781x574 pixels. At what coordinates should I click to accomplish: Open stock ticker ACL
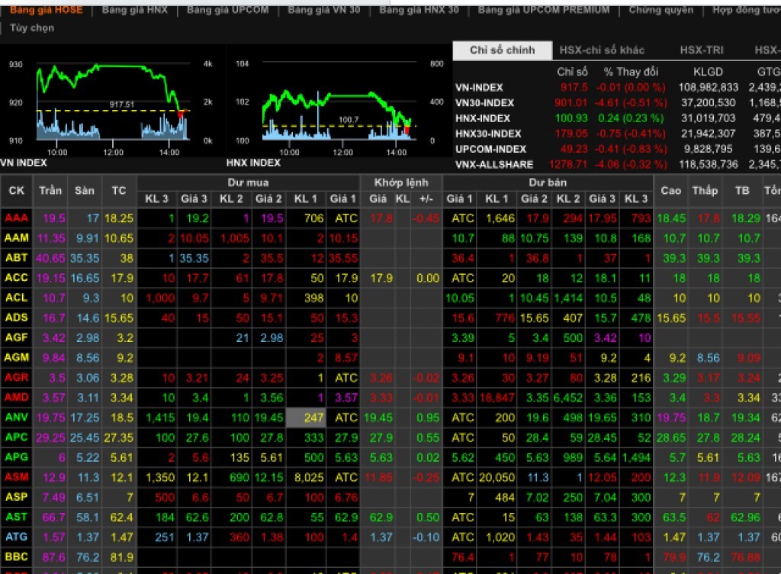17,298
